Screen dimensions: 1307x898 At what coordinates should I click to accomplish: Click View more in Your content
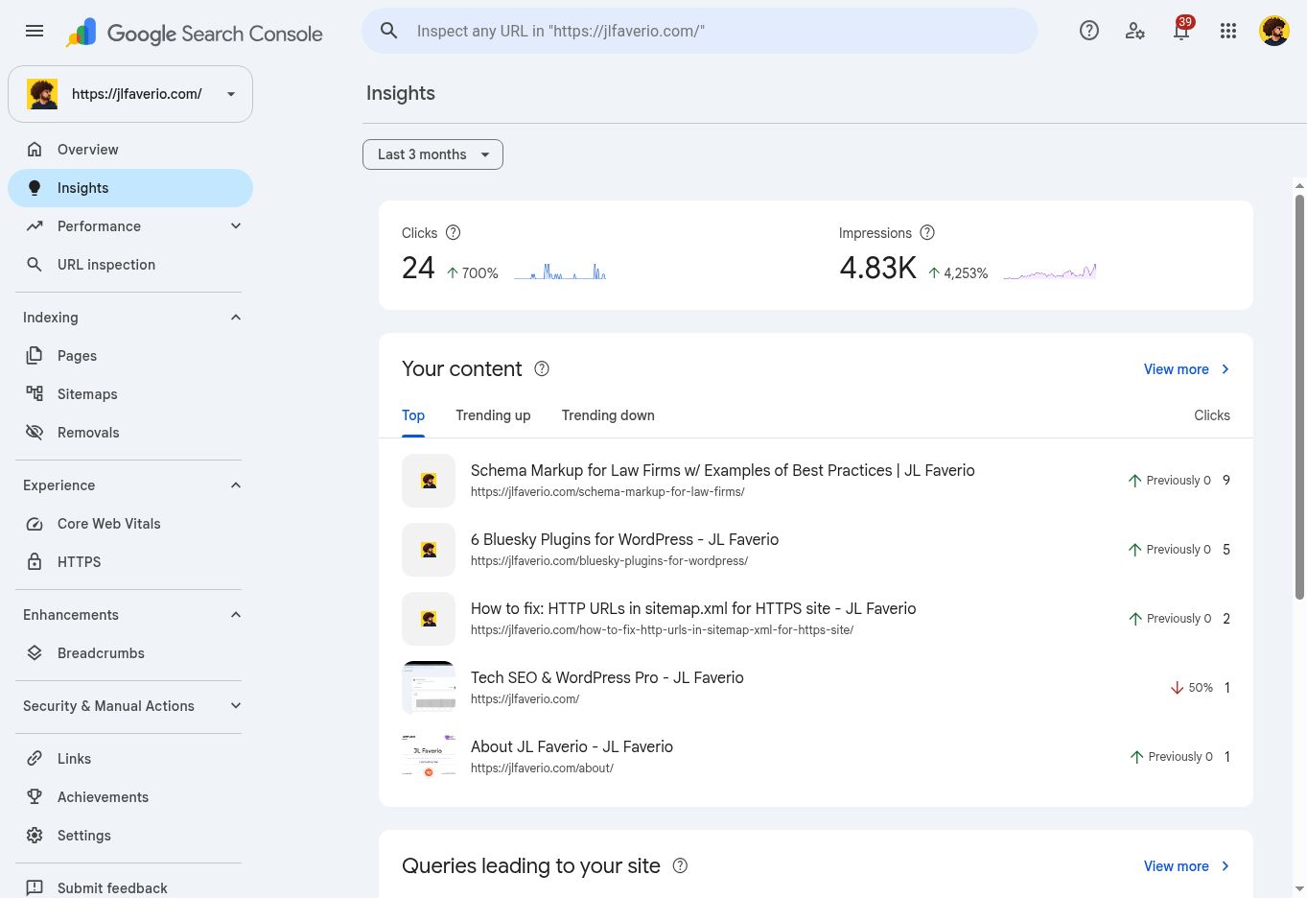click(x=1186, y=369)
